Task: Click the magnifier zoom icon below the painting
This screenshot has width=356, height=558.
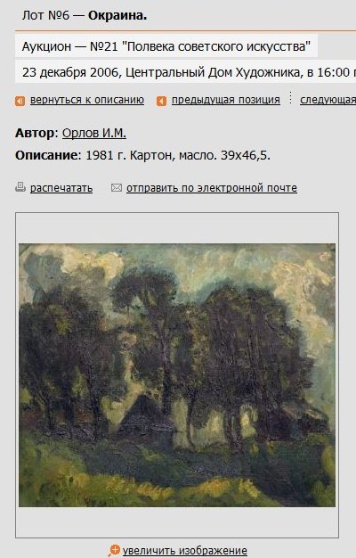Action: pyautogui.click(x=114, y=550)
